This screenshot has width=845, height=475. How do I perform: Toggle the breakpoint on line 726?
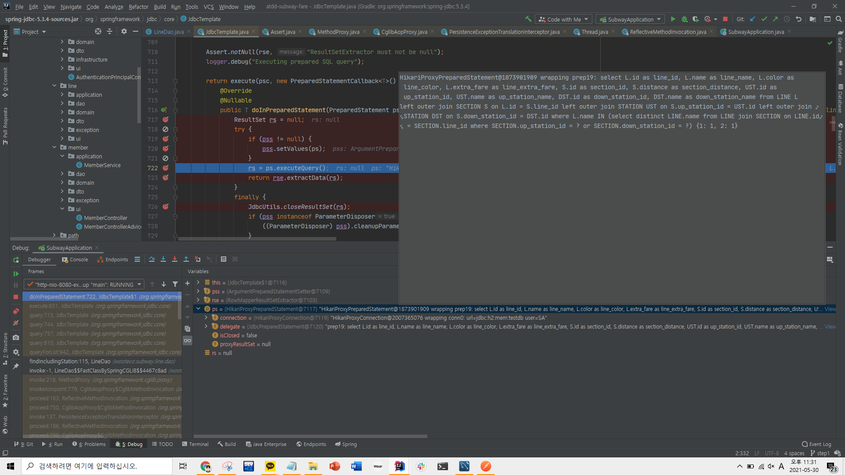(x=165, y=207)
